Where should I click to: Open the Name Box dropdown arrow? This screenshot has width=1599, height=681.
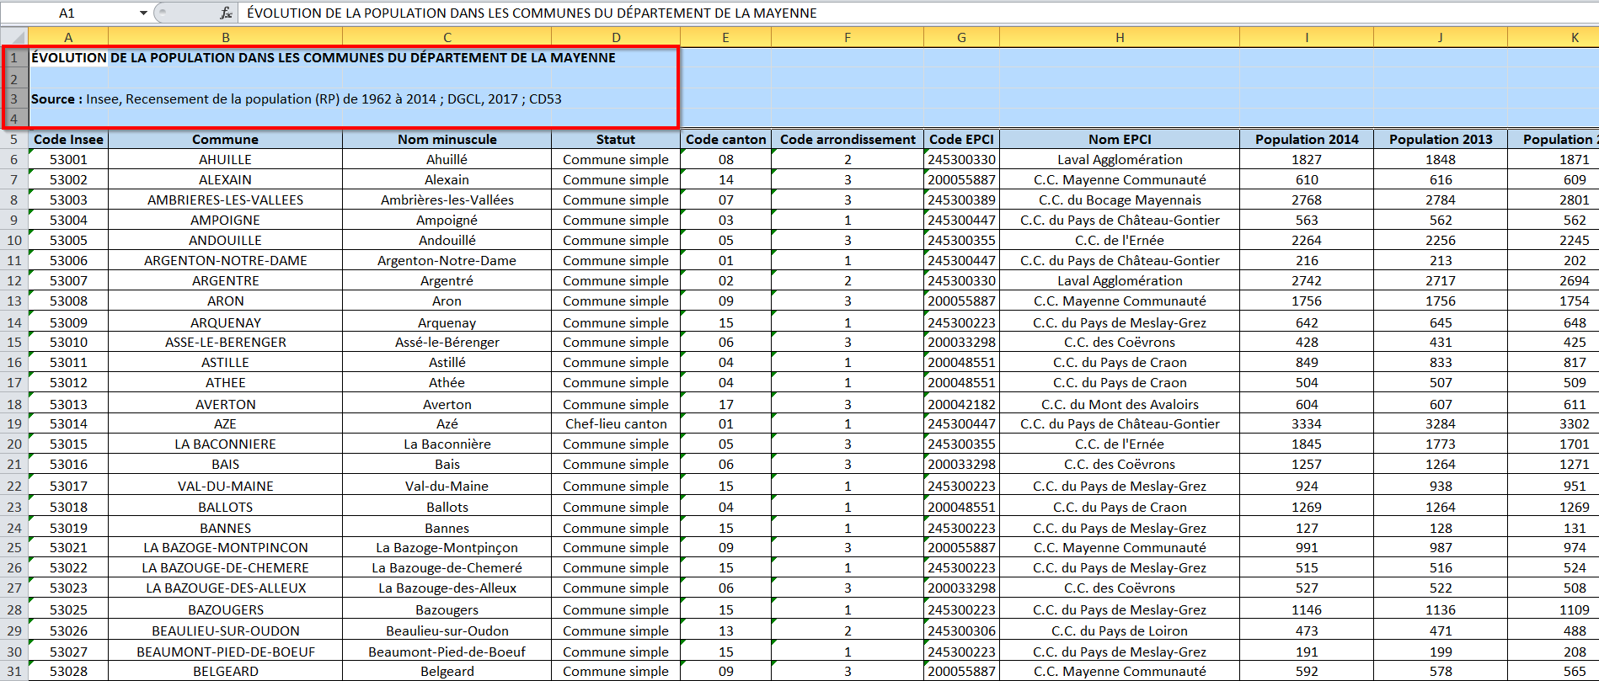pos(143,13)
